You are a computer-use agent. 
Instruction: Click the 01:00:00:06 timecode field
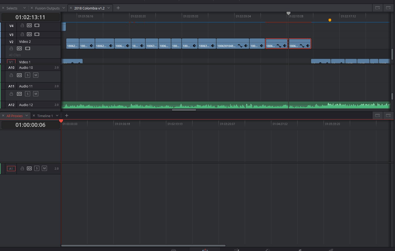tap(30, 125)
